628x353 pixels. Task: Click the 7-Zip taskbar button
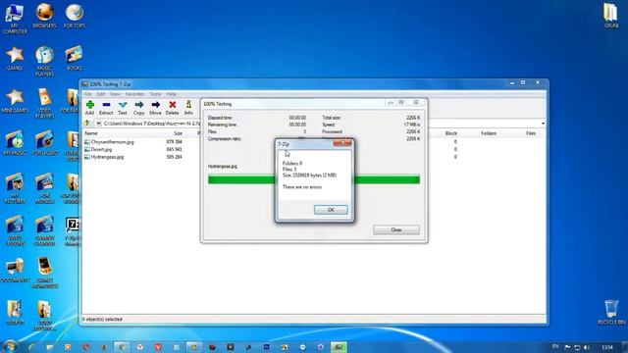click(x=339, y=347)
